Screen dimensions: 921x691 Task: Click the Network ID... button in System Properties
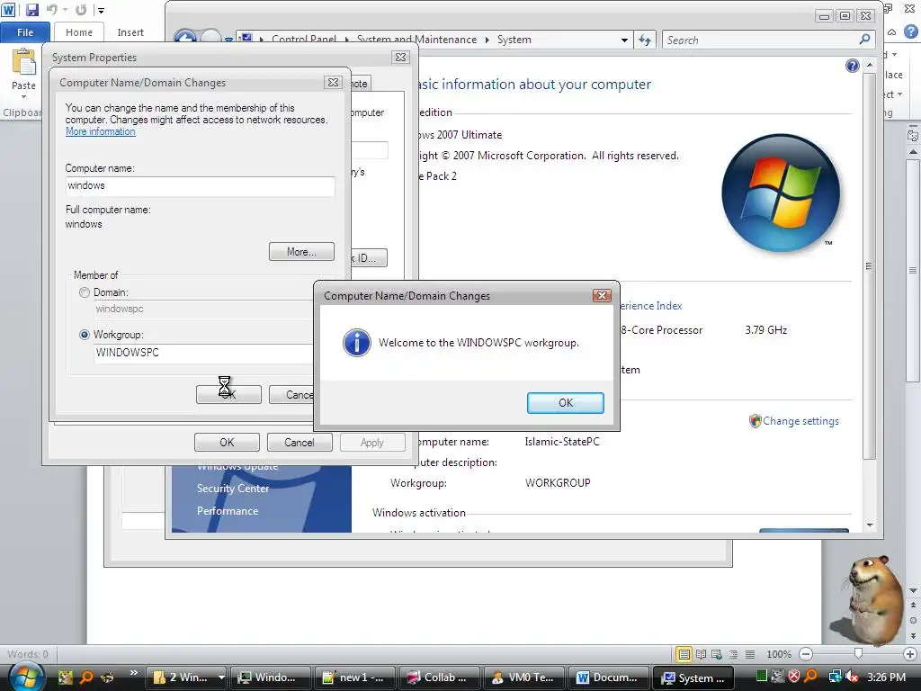(x=369, y=258)
